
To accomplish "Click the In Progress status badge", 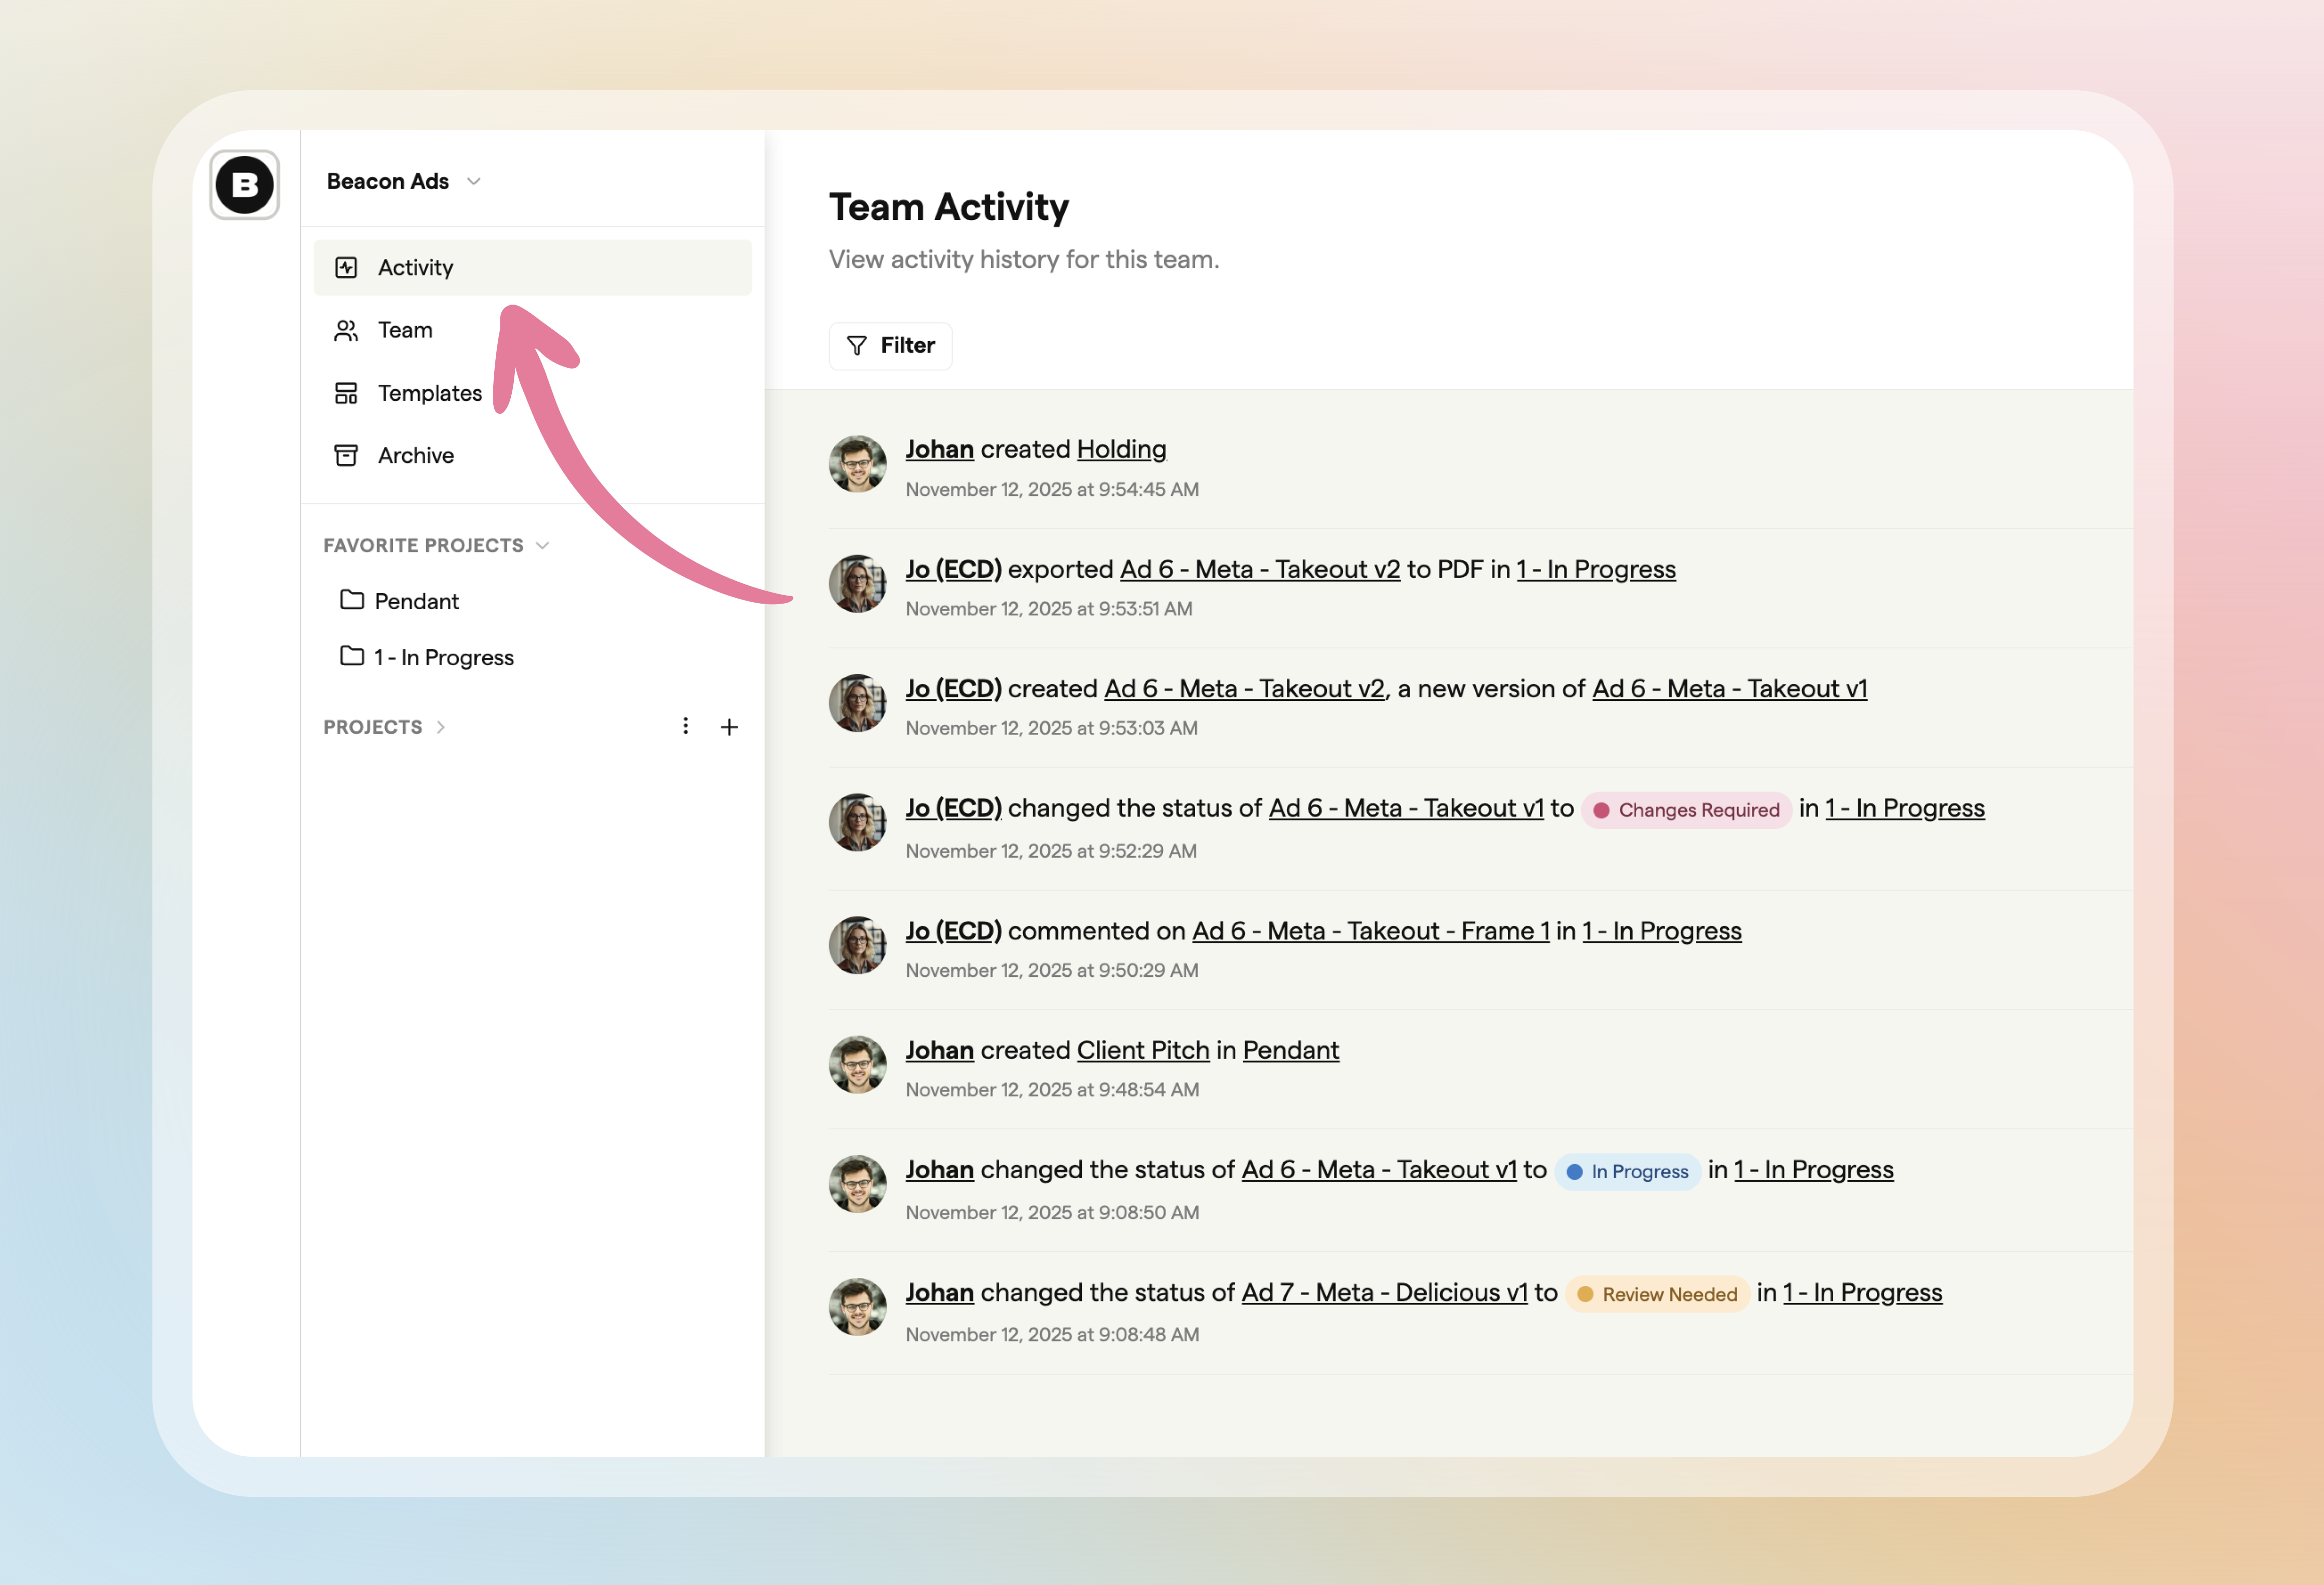I will [1627, 1171].
